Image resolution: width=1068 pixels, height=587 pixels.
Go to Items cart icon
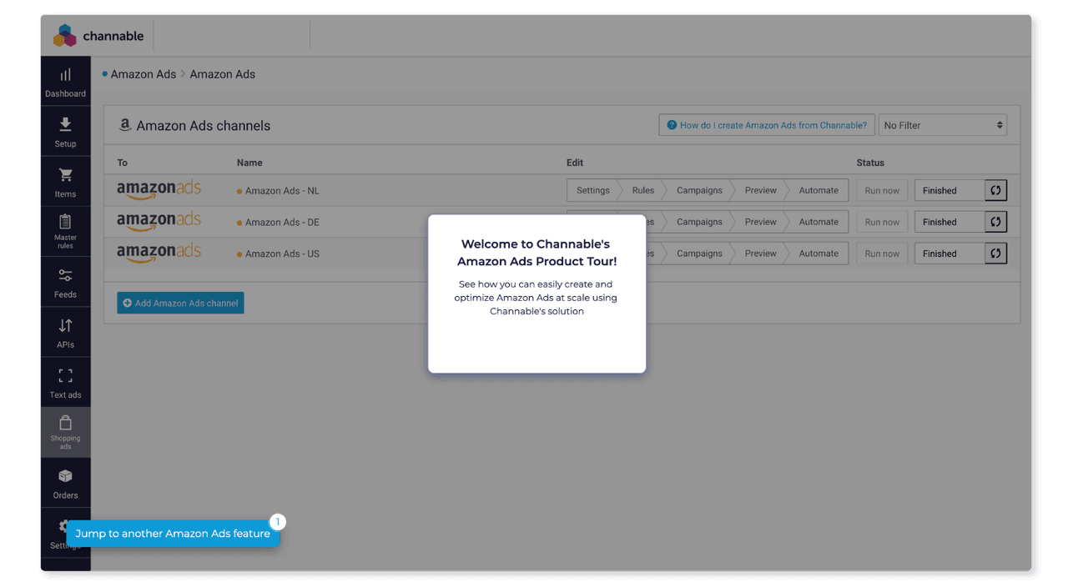click(65, 175)
